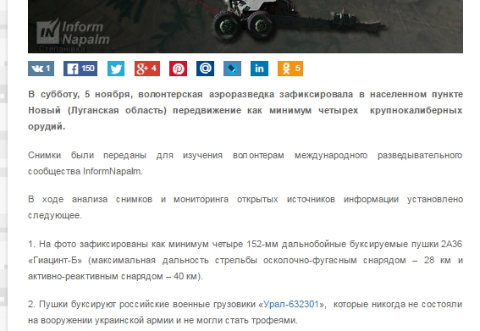
Task: Share the article on LinkedIn
Action: click(x=259, y=69)
